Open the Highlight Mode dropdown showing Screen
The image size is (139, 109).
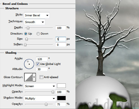point(40,86)
